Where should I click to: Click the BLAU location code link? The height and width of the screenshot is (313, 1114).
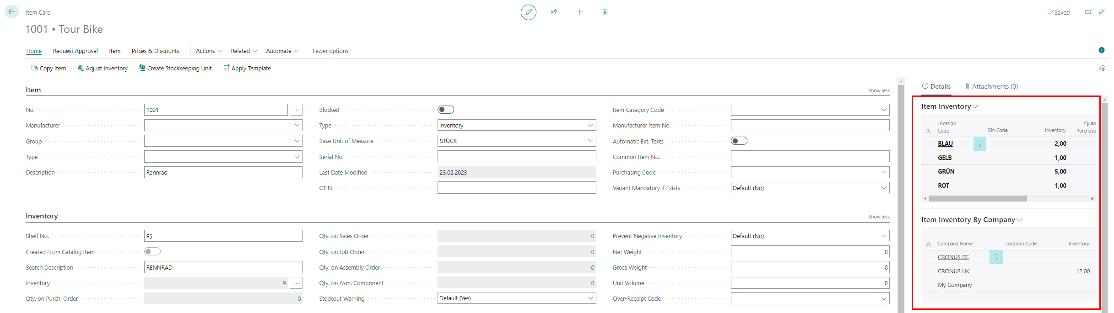click(x=945, y=143)
